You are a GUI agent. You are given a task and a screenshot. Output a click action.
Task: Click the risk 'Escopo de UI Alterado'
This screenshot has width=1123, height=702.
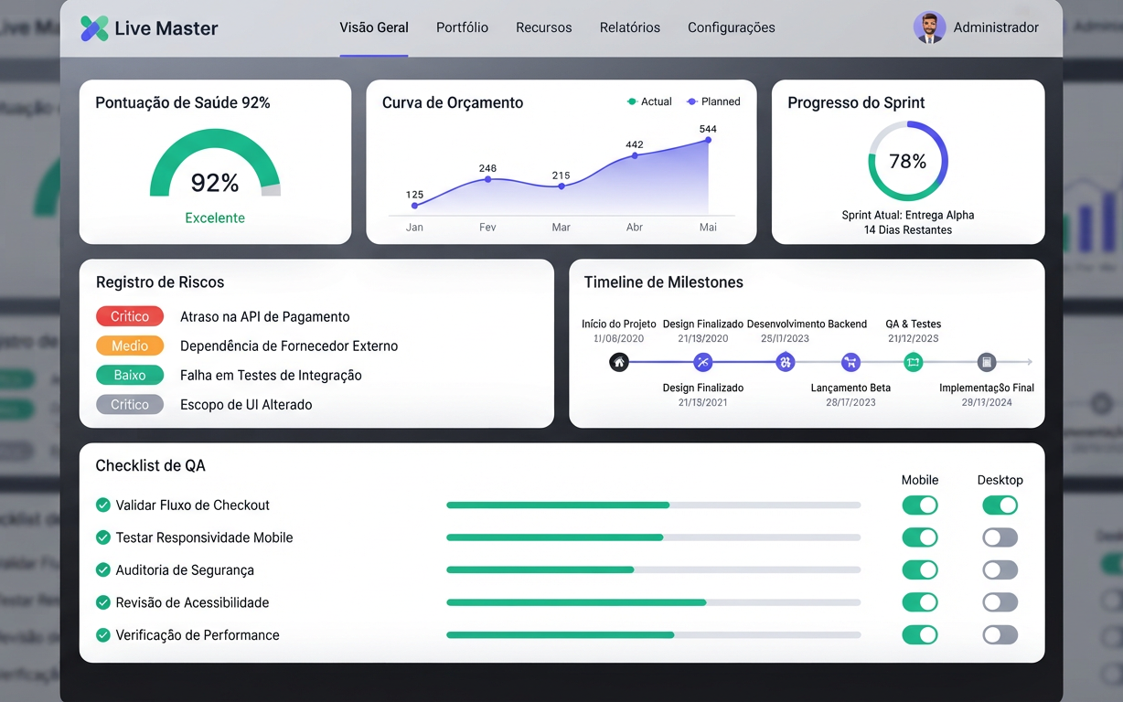(x=246, y=404)
